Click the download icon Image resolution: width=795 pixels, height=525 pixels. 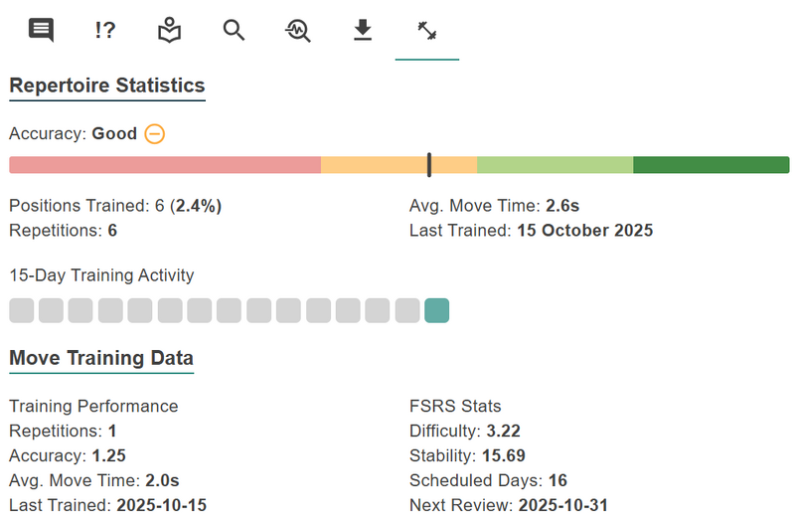click(x=363, y=31)
